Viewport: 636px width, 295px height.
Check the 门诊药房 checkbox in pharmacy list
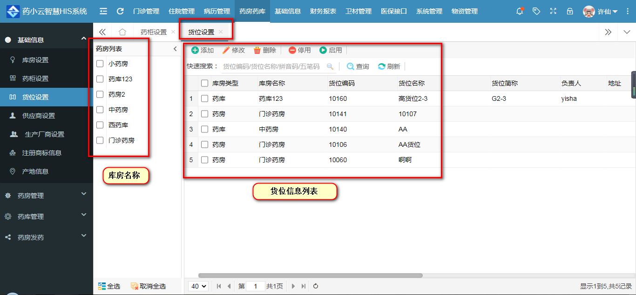click(100, 140)
